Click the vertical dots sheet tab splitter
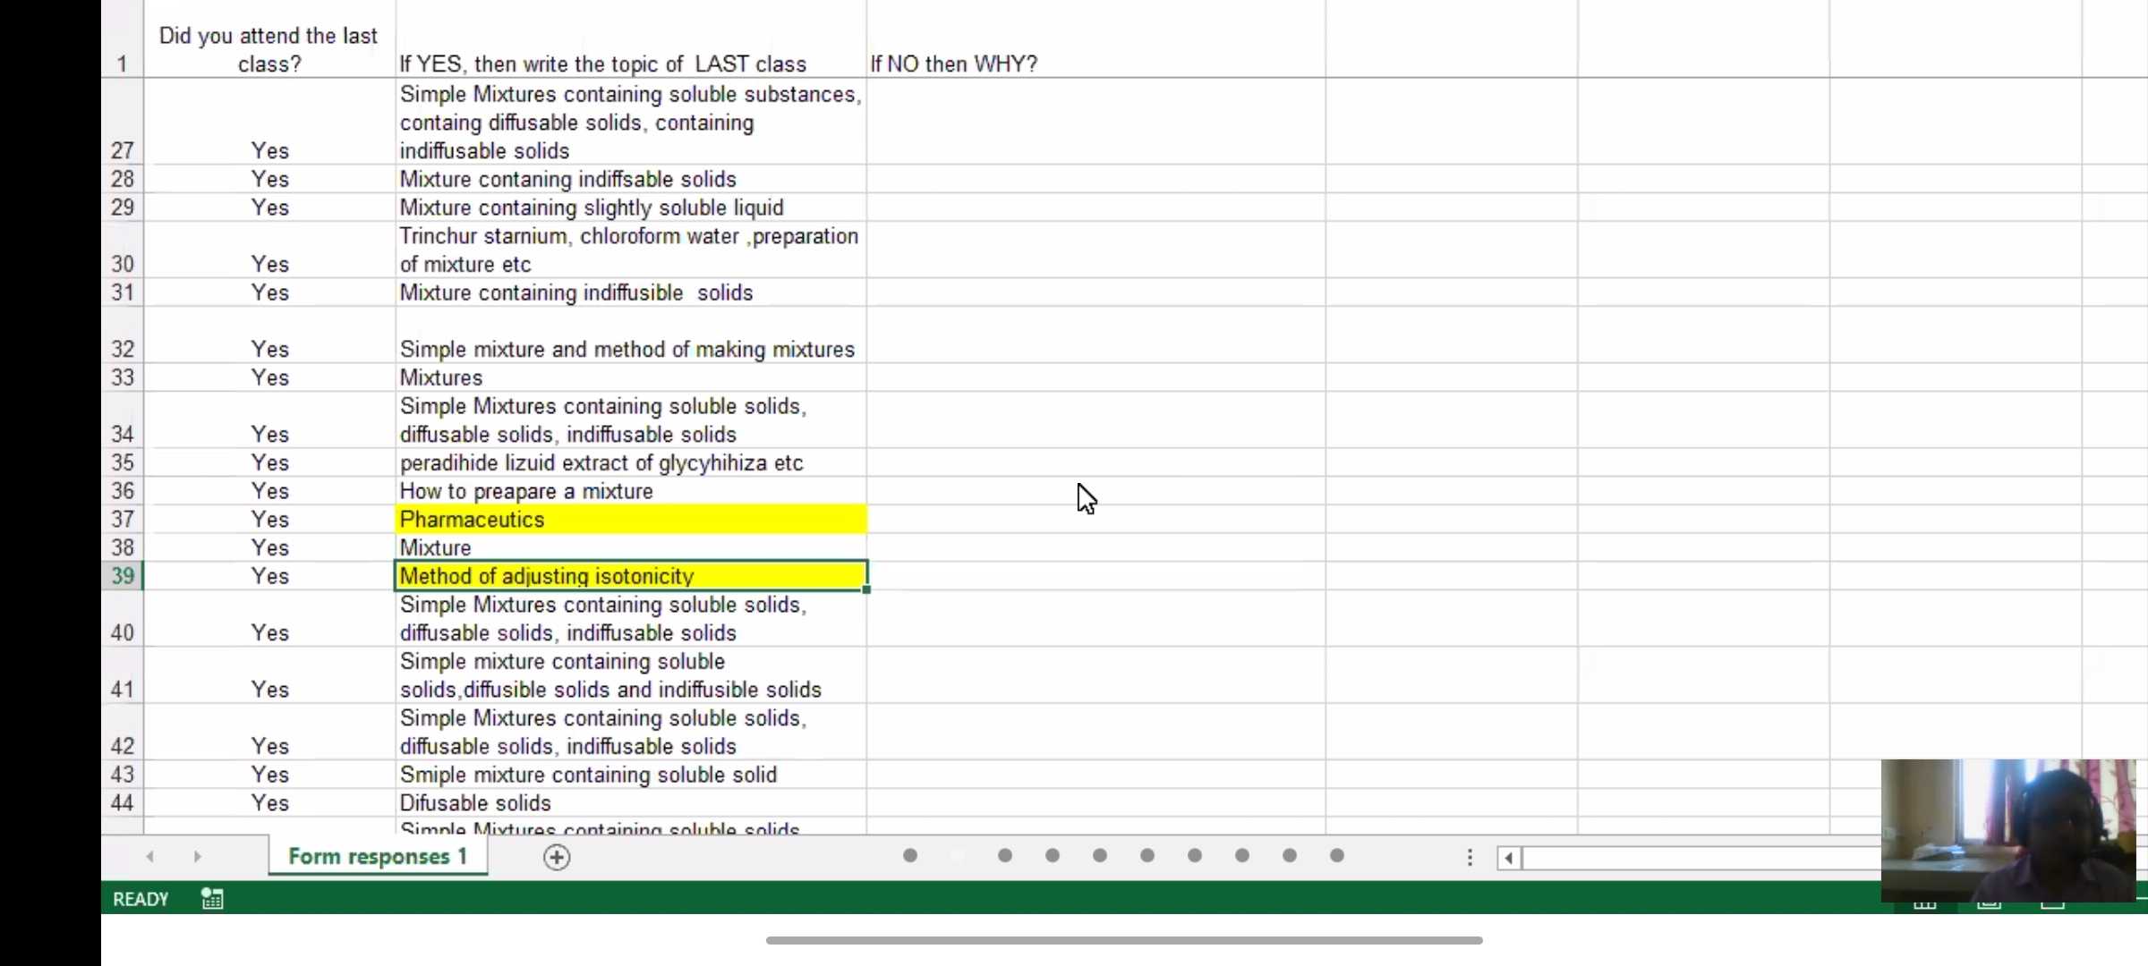This screenshot has height=966, width=2148. pyautogui.click(x=1470, y=858)
